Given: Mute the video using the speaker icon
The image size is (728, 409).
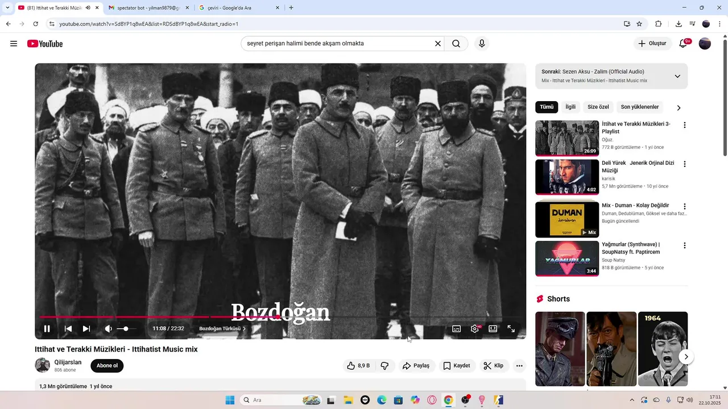Looking at the screenshot, I should (x=108, y=328).
